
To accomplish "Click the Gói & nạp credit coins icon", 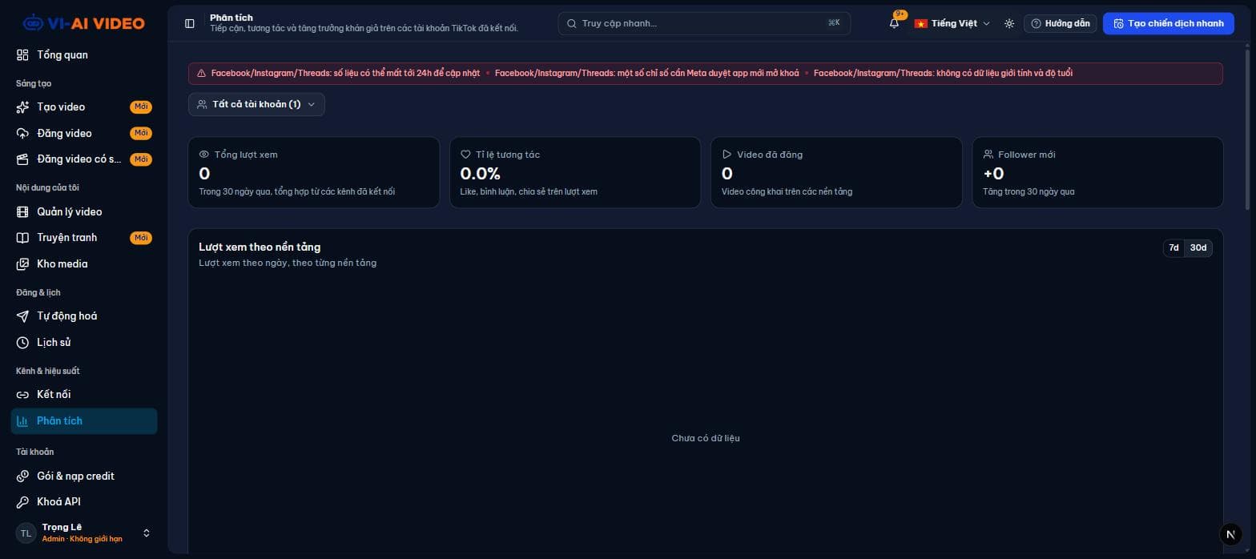I will (22, 476).
